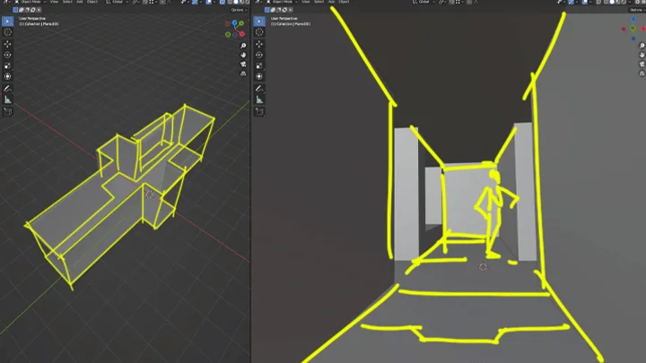Viewport: 646px width, 363px height.
Task: Select the Add Cube tool in right viewport
Action: tap(259, 111)
